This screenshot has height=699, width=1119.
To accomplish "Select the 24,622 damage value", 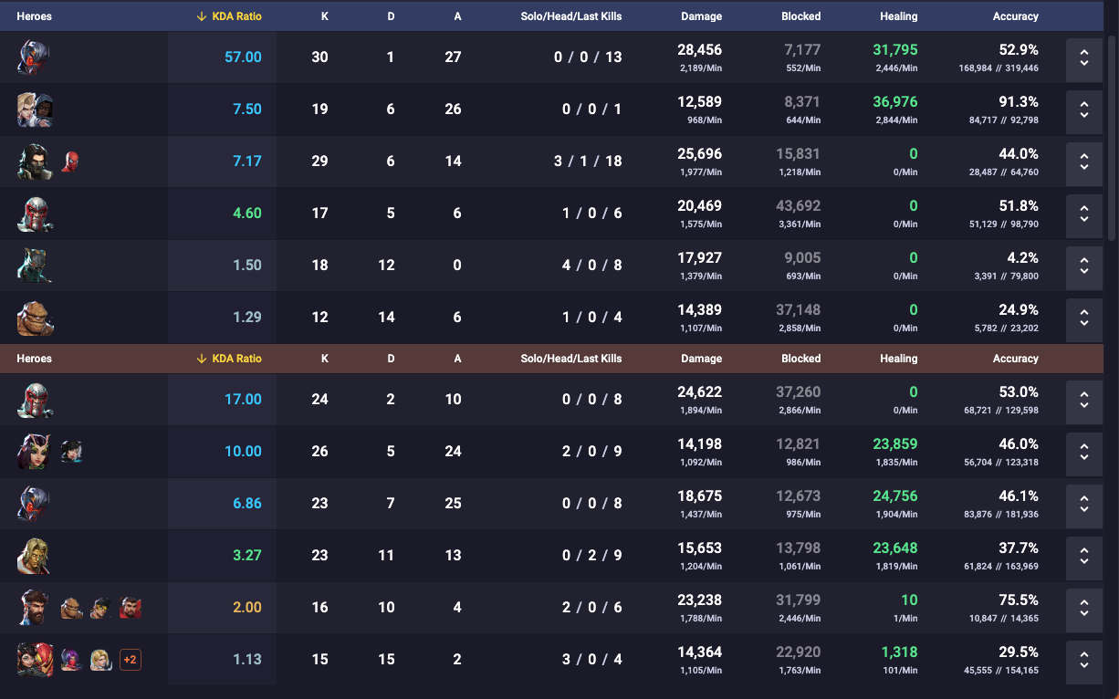I will coord(699,392).
